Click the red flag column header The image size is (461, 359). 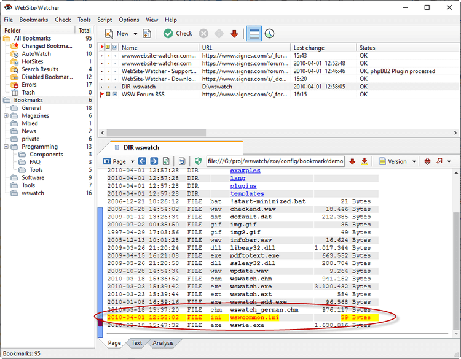(x=102, y=47)
